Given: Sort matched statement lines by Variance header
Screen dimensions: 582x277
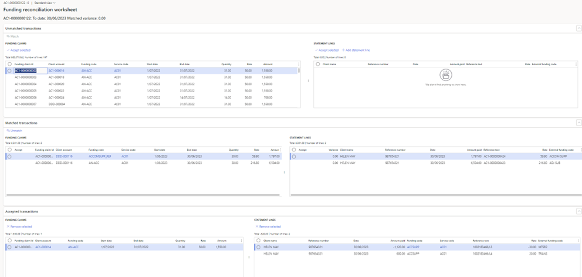Looking at the screenshot, I should click(333, 150).
